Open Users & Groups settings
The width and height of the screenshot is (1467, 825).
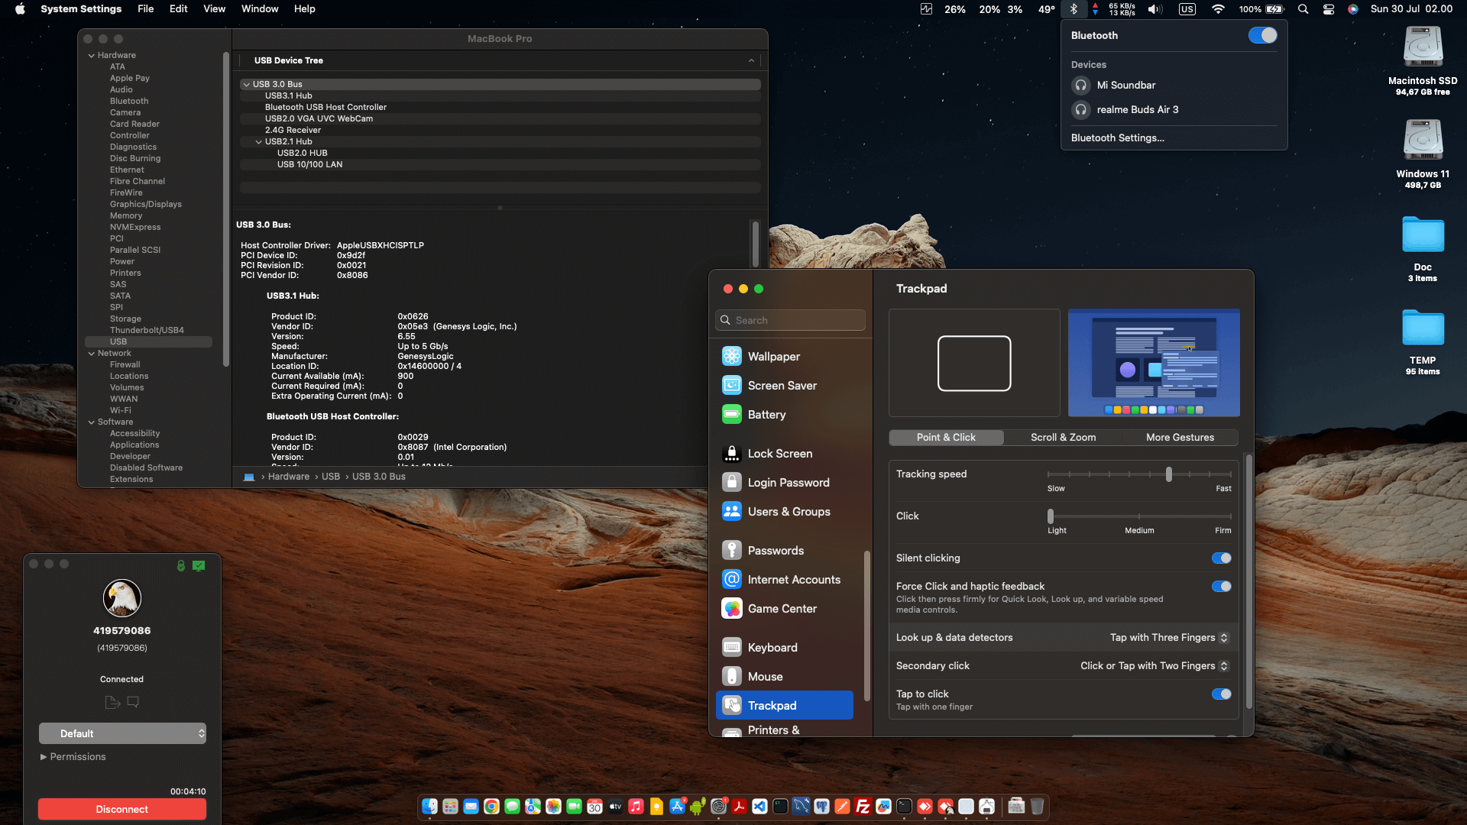point(785,511)
